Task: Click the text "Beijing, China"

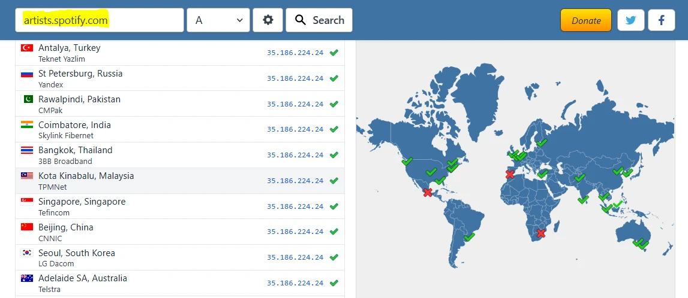Action: [x=66, y=227]
